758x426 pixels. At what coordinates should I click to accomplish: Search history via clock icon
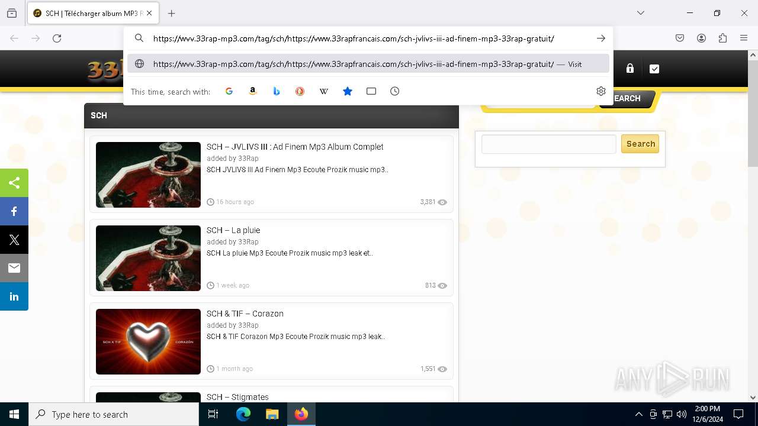[395, 91]
